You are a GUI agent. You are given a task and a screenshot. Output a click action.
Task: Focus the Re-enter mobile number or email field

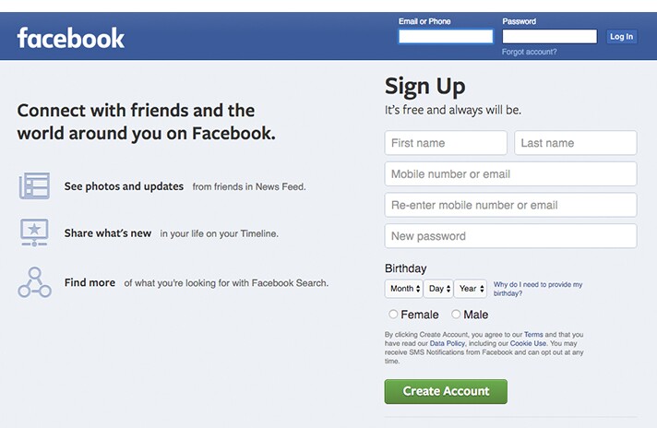pos(511,205)
